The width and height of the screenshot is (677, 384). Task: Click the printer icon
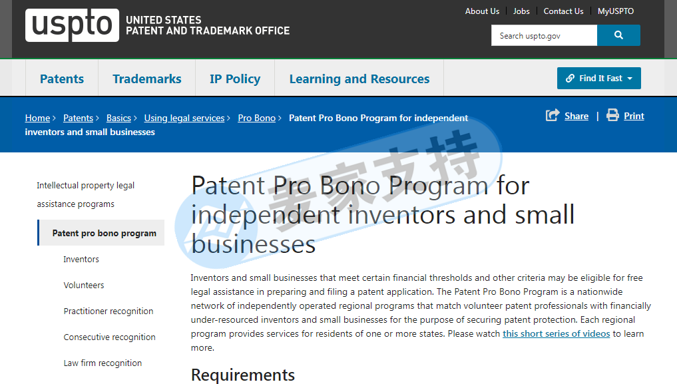click(612, 115)
